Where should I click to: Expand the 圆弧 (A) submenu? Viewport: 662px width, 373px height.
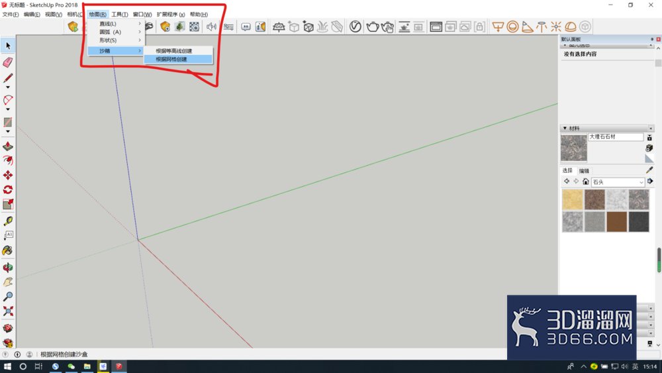click(x=116, y=32)
